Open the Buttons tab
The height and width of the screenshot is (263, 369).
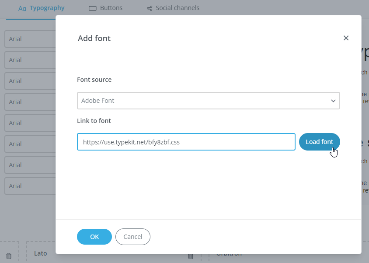[105, 8]
